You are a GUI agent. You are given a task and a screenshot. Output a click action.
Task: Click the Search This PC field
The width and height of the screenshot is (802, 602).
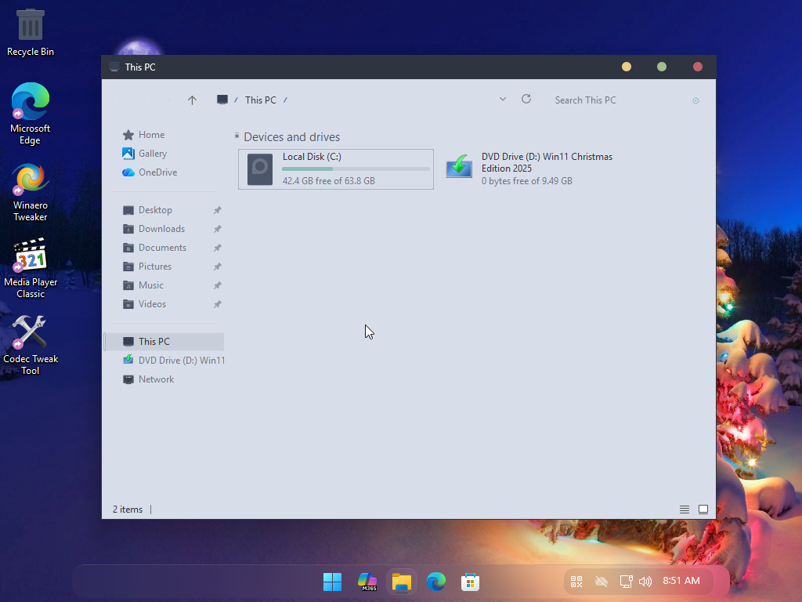point(619,100)
